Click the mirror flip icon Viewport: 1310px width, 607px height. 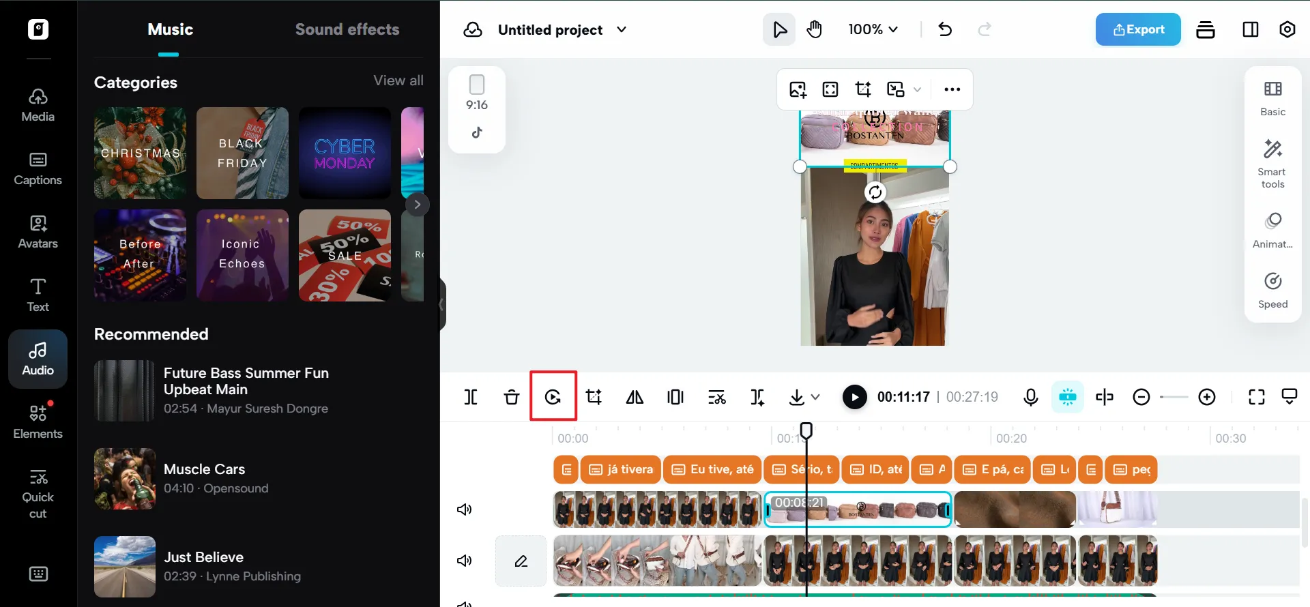pyautogui.click(x=635, y=397)
